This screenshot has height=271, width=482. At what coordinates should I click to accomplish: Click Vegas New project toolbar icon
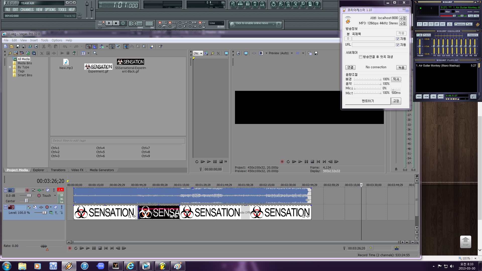point(6,46)
